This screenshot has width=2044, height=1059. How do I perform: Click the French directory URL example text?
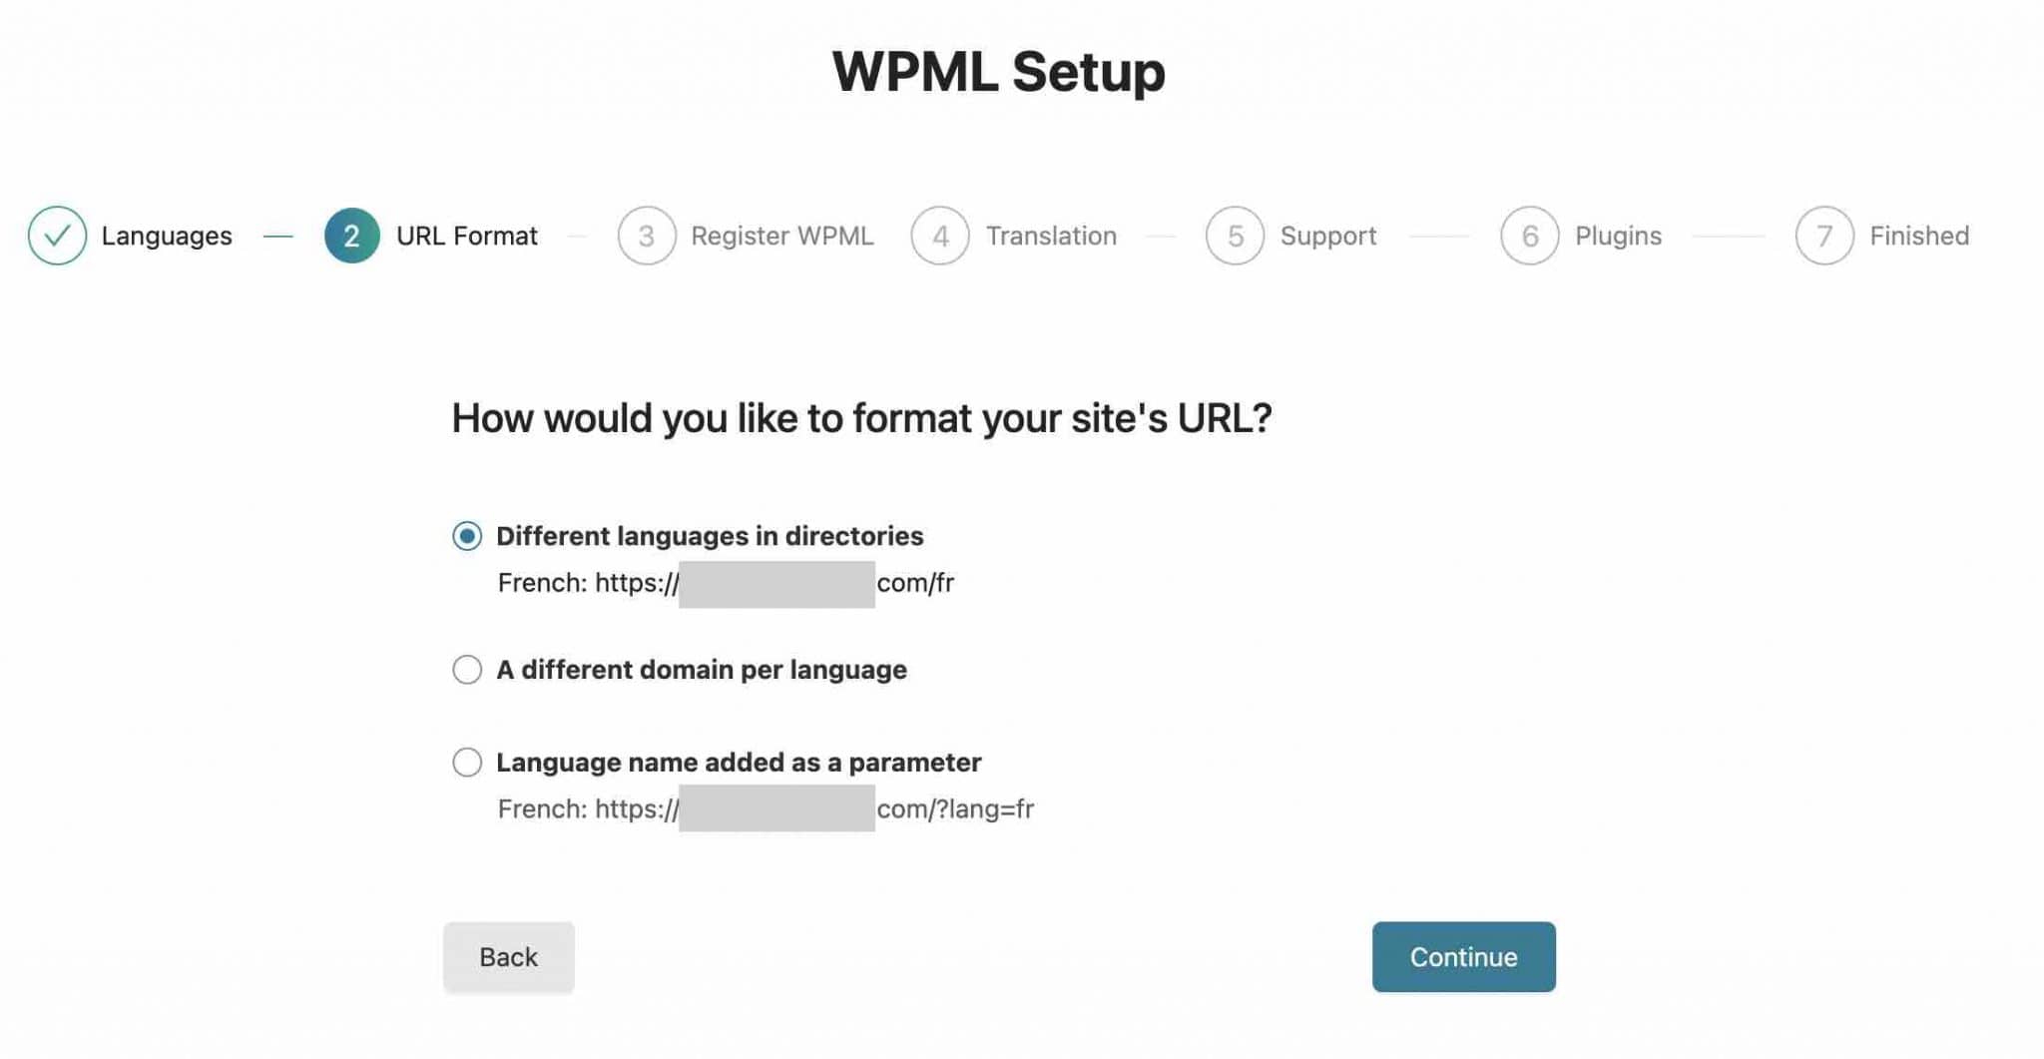pyautogui.click(x=725, y=582)
